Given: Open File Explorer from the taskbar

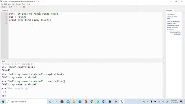Looking at the screenshot, I should [x=74, y=101].
